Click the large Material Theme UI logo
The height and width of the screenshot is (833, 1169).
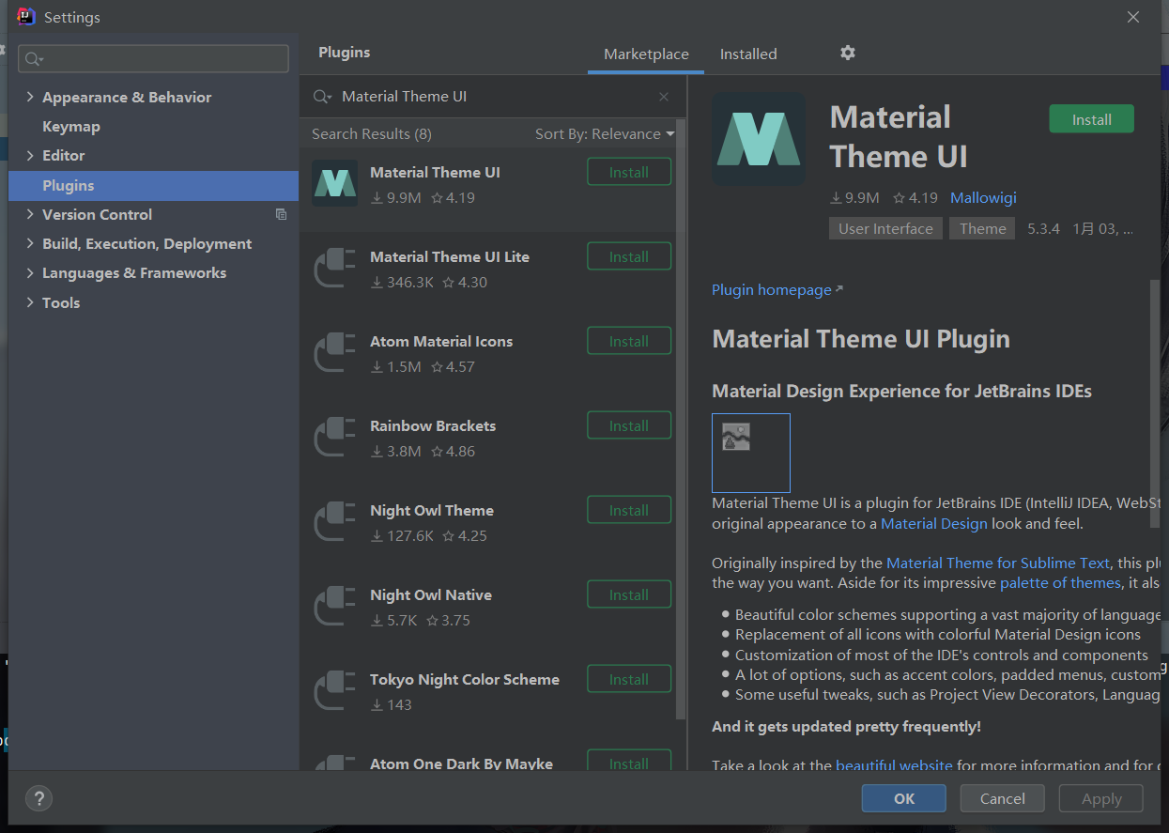click(759, 139)
